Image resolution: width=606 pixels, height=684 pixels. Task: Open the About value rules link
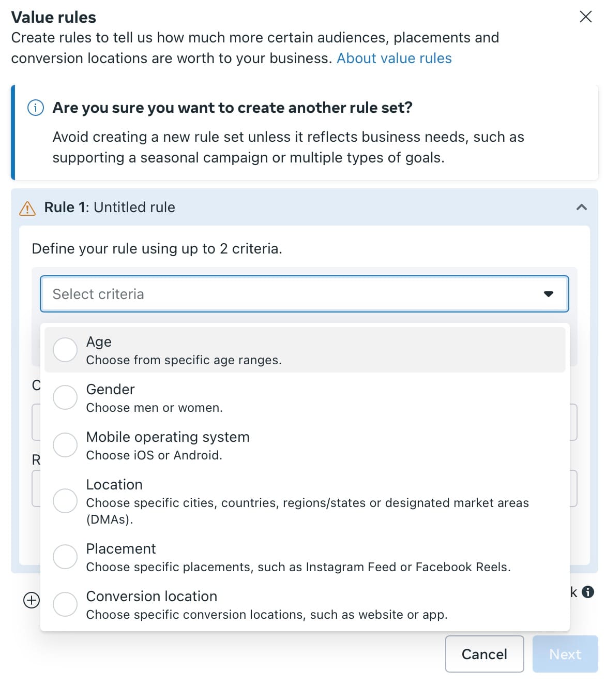(x=394, y=58)
